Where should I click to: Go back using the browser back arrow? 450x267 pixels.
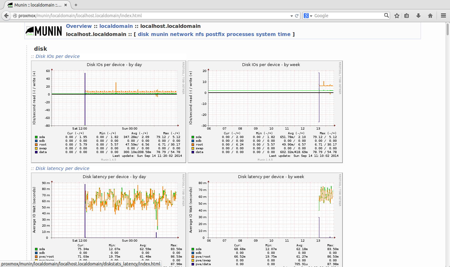click(6, 16)
